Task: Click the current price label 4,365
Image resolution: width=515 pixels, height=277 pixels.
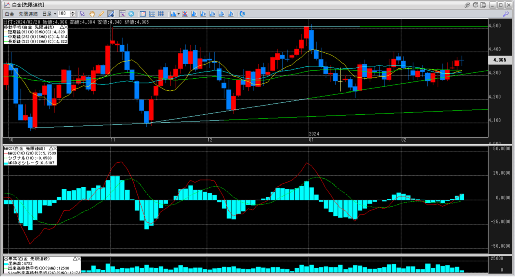Action: (x=500, y=60)
